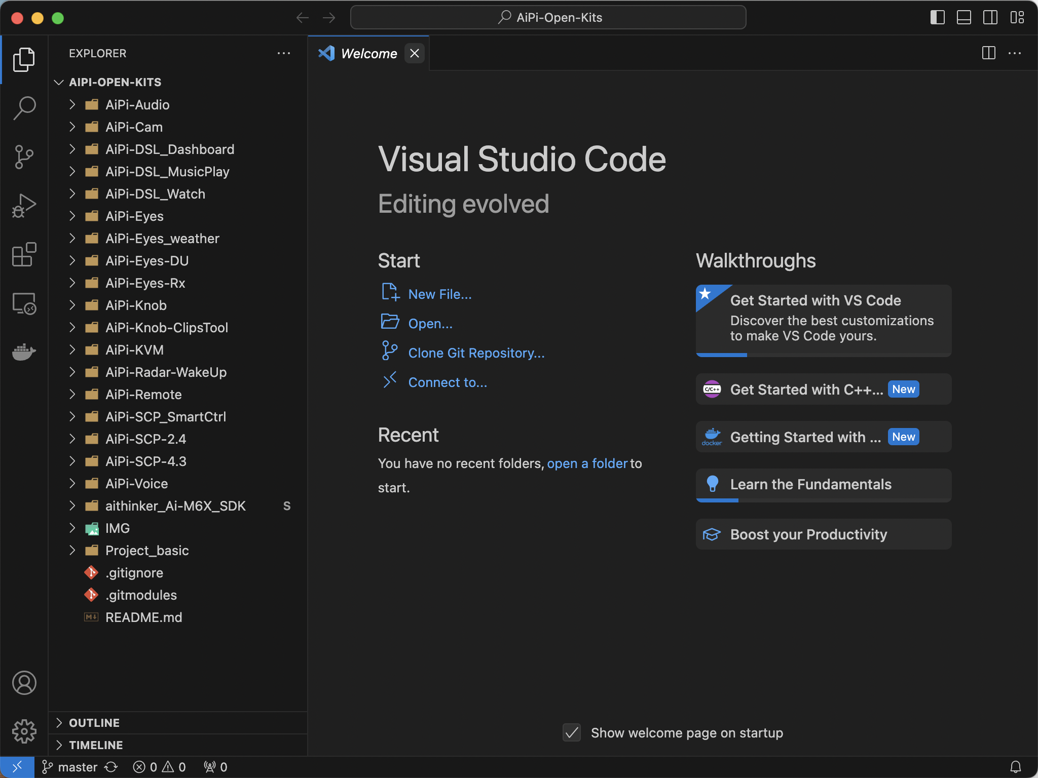Click the AiPi-Open-Kits command center search box
The image size is (1038, 778).
click(548, 18)
